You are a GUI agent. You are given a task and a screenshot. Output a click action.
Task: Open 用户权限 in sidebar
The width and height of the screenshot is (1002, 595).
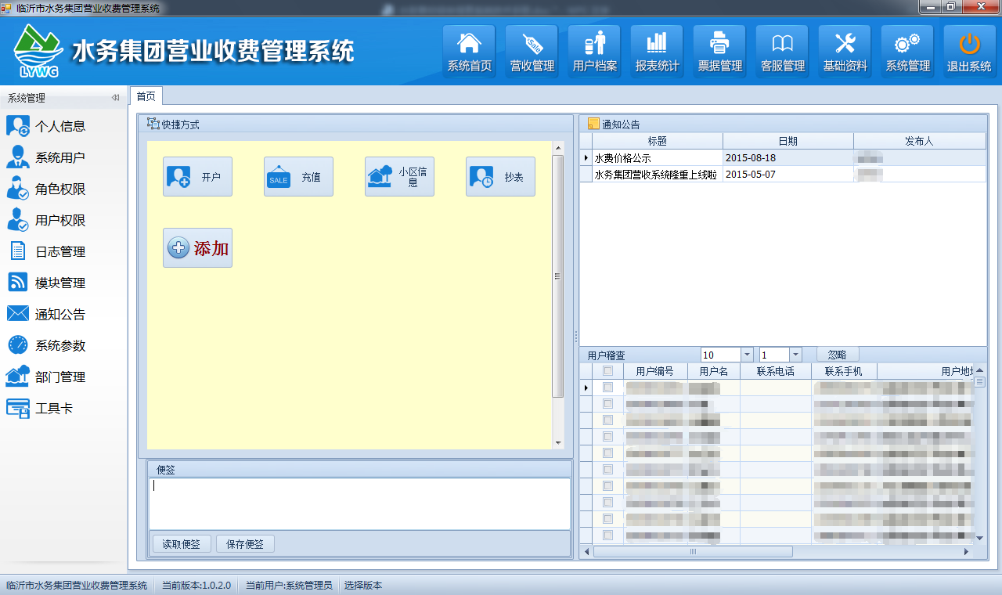point(46,220)
